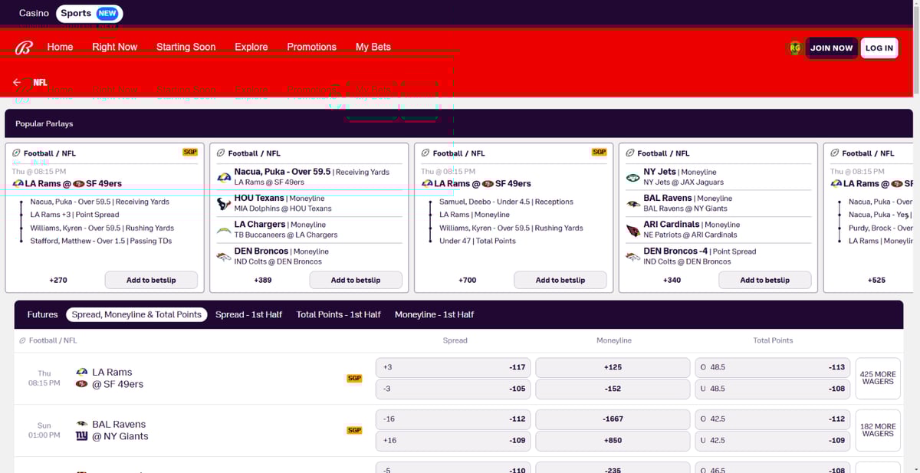Bet BAL Ravens -16 spread at -112

click(x=454, y=419)
